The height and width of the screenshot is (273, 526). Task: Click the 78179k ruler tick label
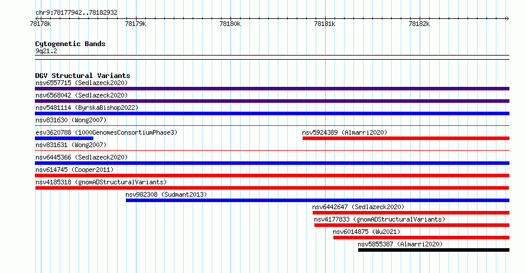[x=135, y=24]
